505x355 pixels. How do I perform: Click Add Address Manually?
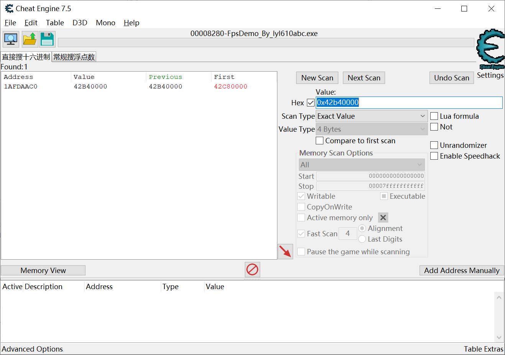point(462,270)
